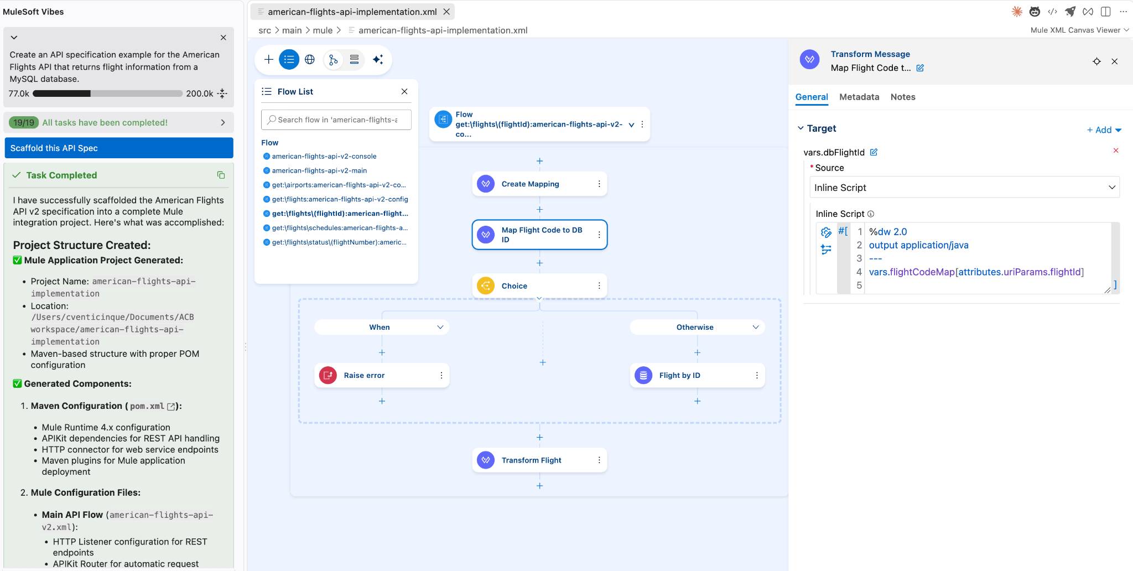
Task: Open Map Flight Code to DB ID options
Action: pos(599,235)
